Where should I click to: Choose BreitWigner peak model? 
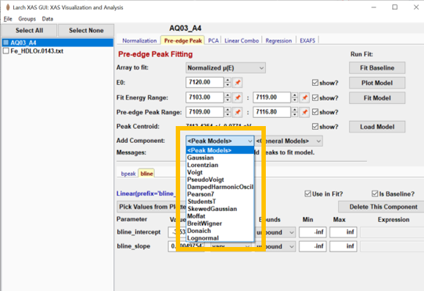pyautogui.click(x=220, y=224)
